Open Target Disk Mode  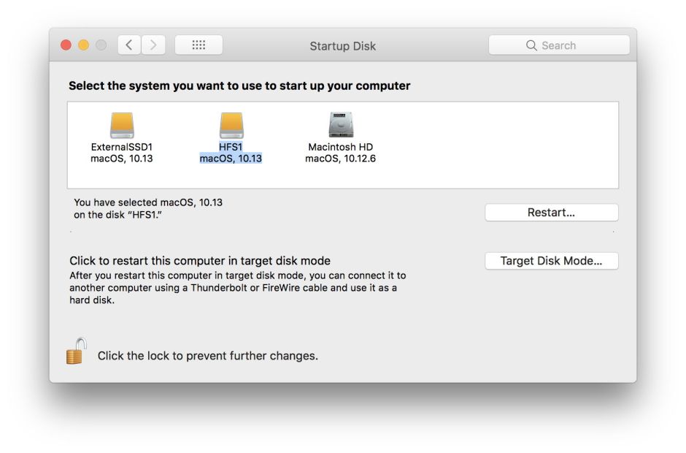(551, 260)
